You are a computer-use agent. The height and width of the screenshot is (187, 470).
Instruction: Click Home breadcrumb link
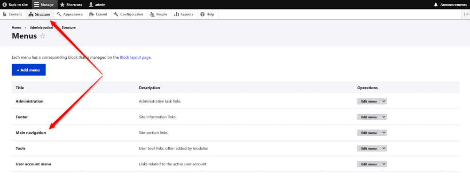pos(16,28)
